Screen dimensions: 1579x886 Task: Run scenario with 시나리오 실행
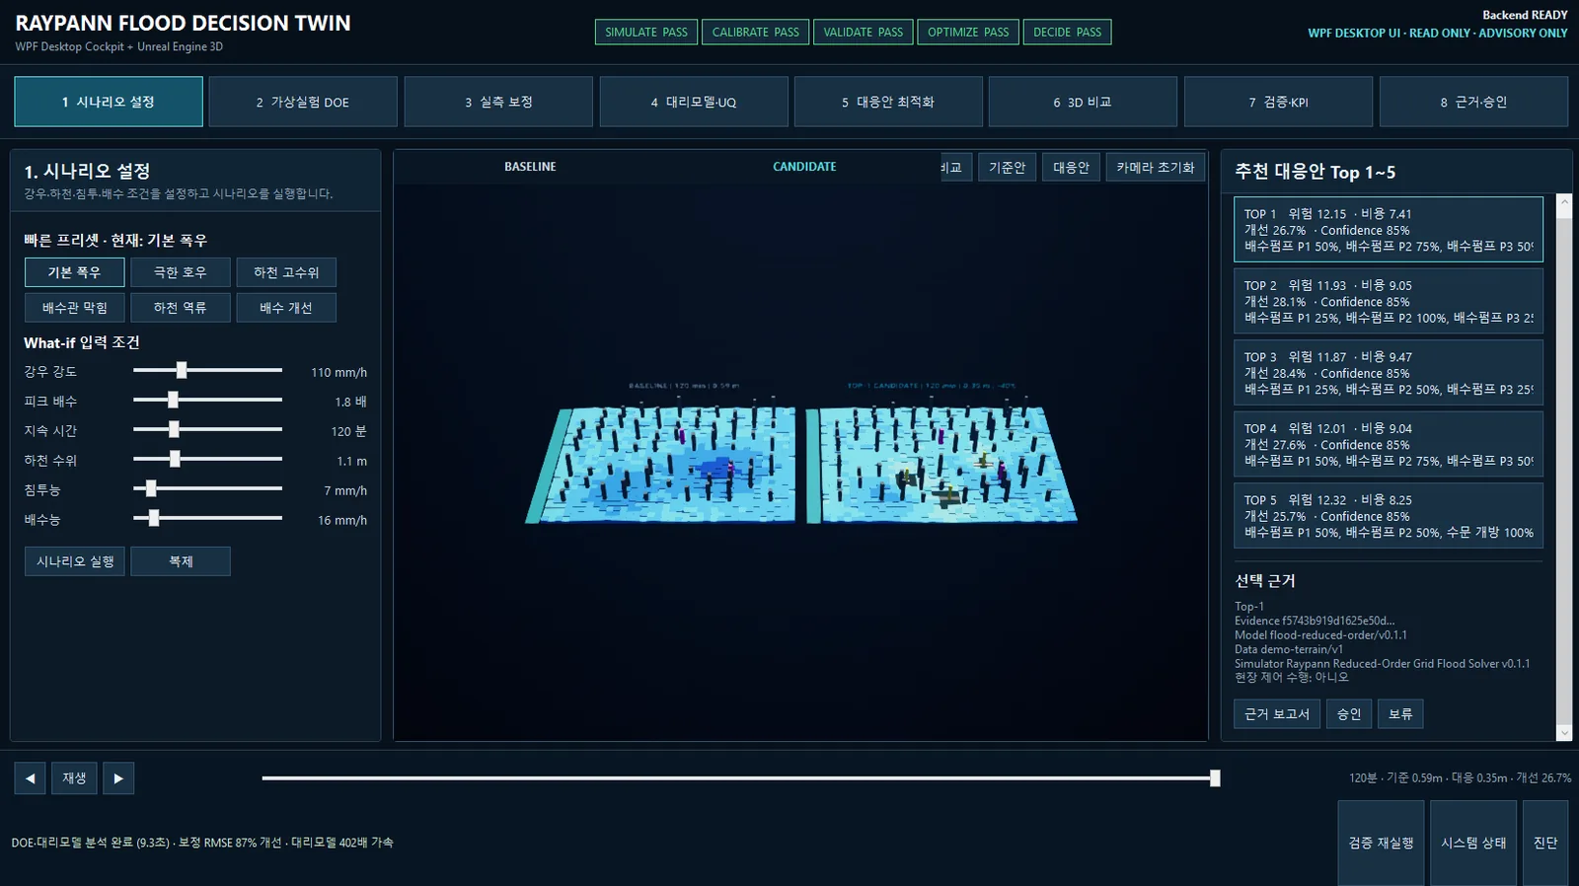[x=75, y=561]
